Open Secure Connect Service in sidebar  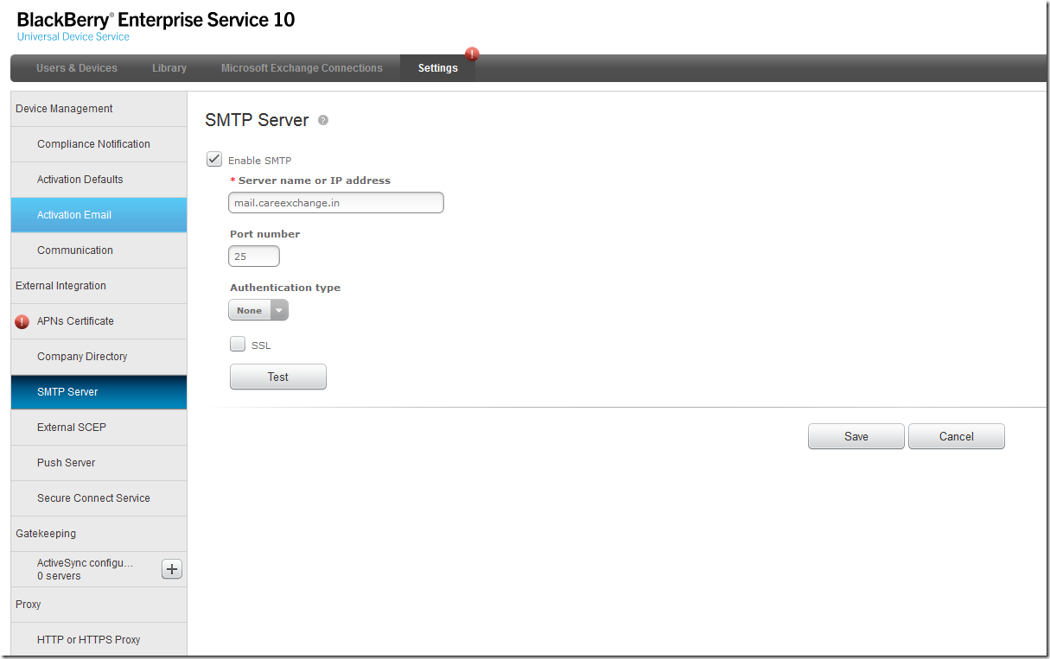(x=99, y=498)
